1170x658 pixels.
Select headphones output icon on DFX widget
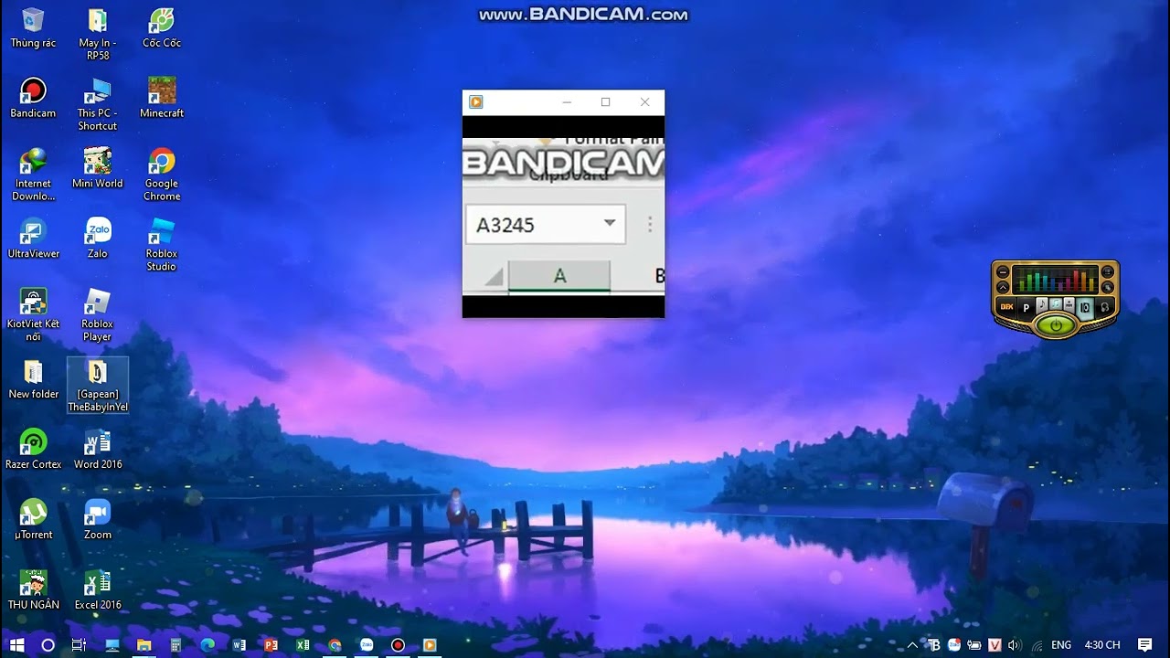[x=1104, y=307]
